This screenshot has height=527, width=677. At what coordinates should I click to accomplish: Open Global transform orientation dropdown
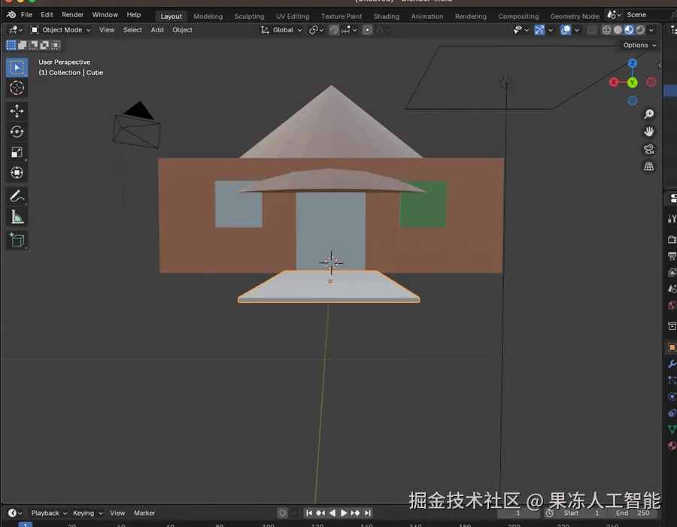pos(281,30)
